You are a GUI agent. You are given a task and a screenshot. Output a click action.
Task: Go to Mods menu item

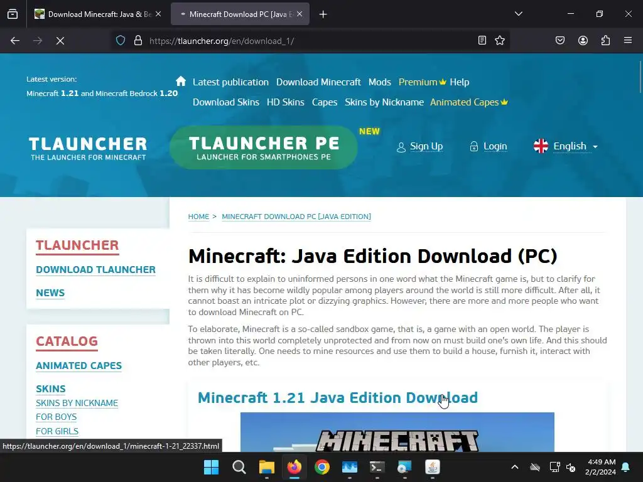click(x=379, y=82)
